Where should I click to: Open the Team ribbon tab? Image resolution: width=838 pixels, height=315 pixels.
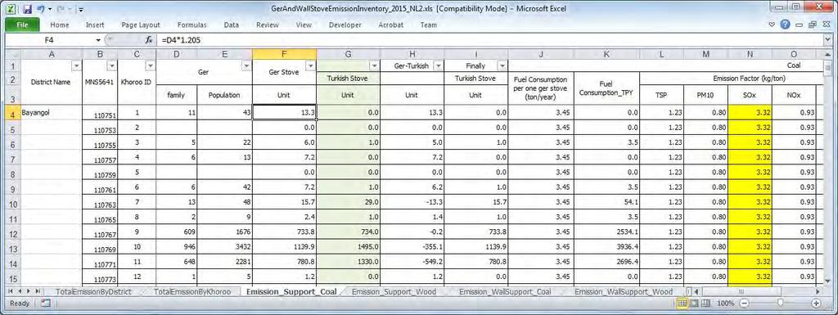click(x=429, y=25)
